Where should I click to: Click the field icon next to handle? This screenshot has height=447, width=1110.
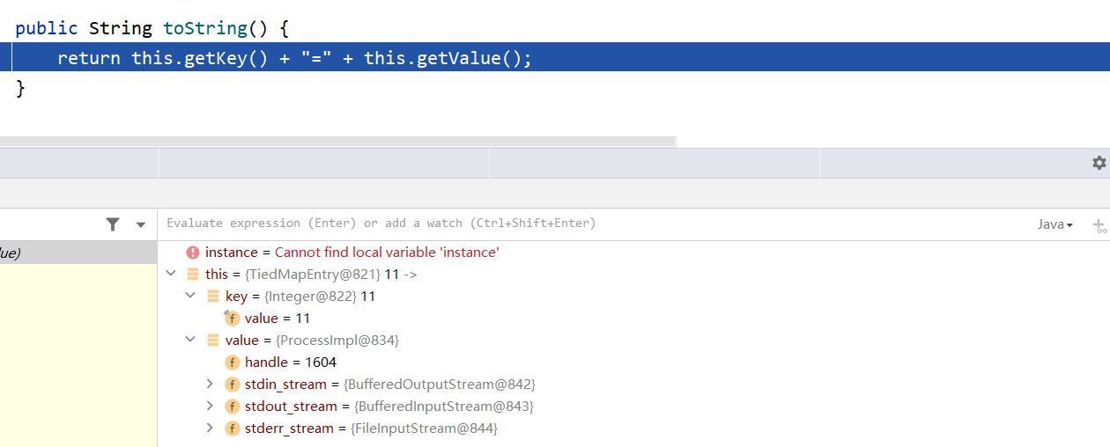point(233,363)
